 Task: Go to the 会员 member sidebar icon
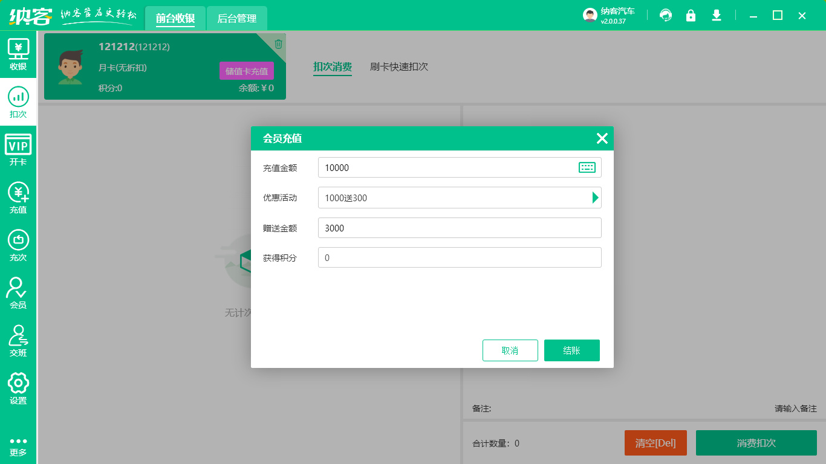(18, 293)
